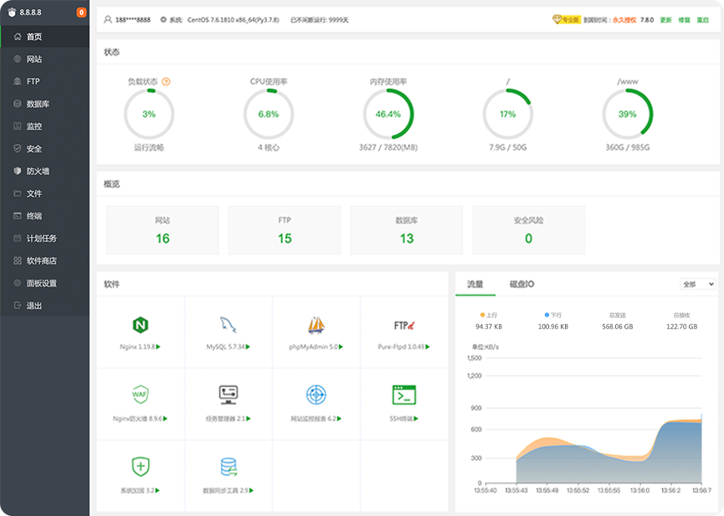Open the MySQL 5.7.34 dolphin icon

228,325
